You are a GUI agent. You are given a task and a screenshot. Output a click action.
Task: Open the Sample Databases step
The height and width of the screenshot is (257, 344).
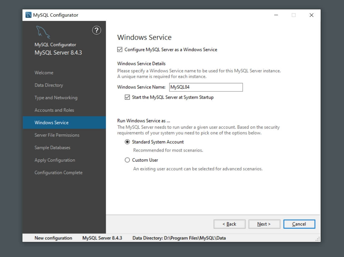tap(64, 147)
